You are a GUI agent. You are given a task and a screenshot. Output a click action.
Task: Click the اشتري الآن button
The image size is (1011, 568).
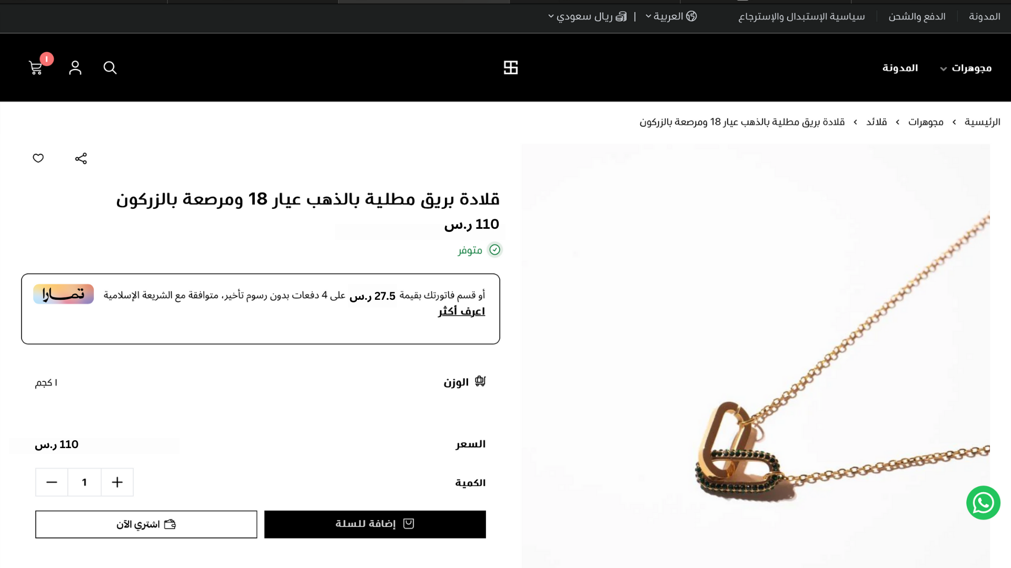[x=146, y=524]
